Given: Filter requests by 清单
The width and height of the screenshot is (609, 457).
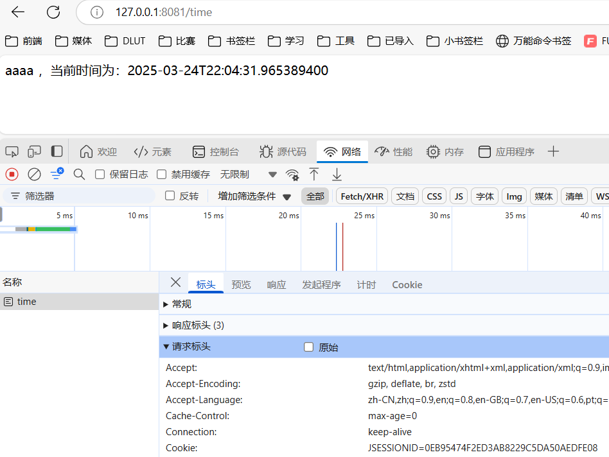Looking at the screenshot, I should coord(574,196).
